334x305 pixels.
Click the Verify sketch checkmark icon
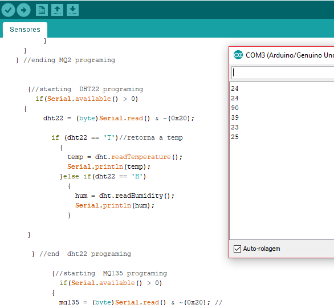point(8,10)
